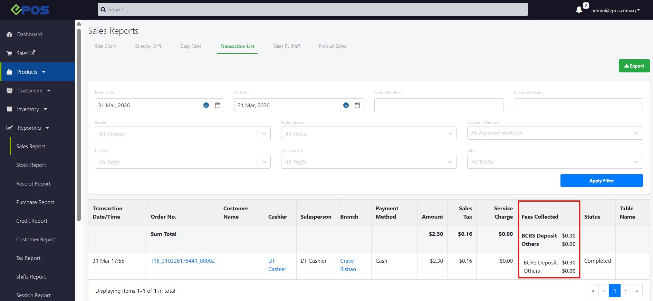The width and height of the screenshot is (653, 301).
Task: Open the admin account dropdown menu
Action: coord(615,10)
